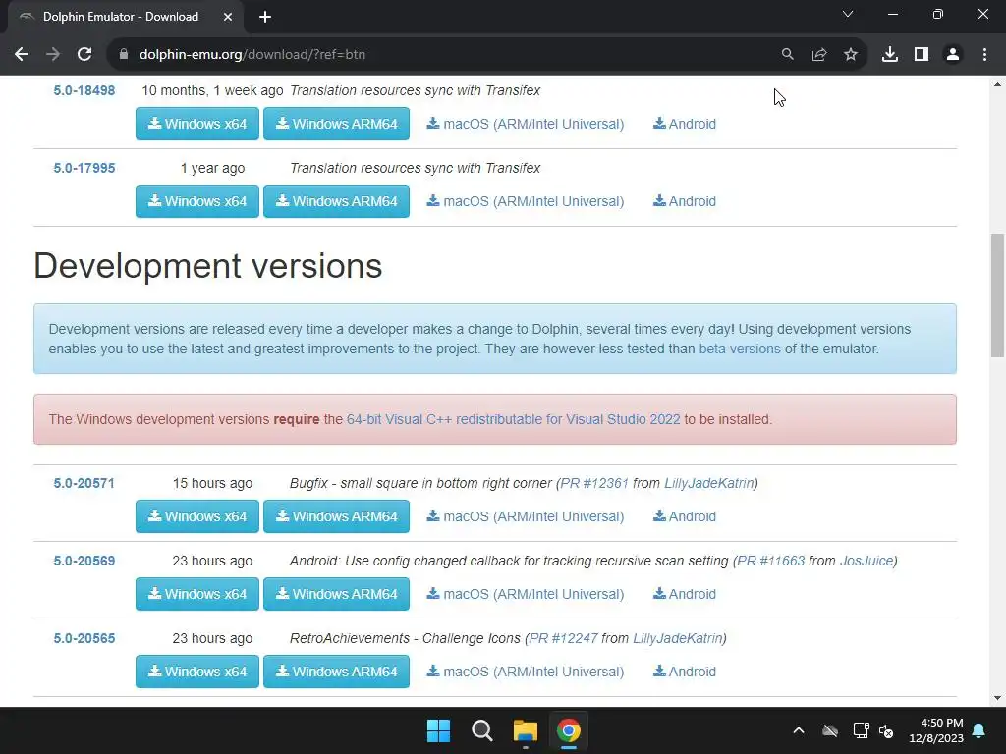Viewport: 1006px width, 754px height.
Task: Download Windows ARM64 for 5.0-20571
Action: click(336, 516)
